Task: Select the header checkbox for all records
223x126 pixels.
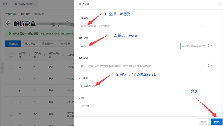Action: 11,55
